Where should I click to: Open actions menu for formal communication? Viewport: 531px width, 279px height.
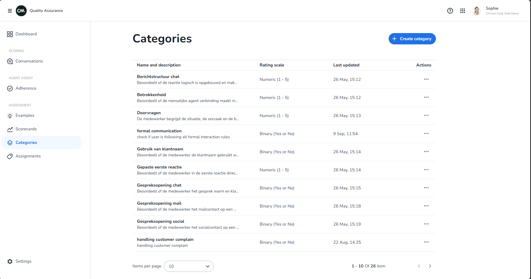coord(426,133)
